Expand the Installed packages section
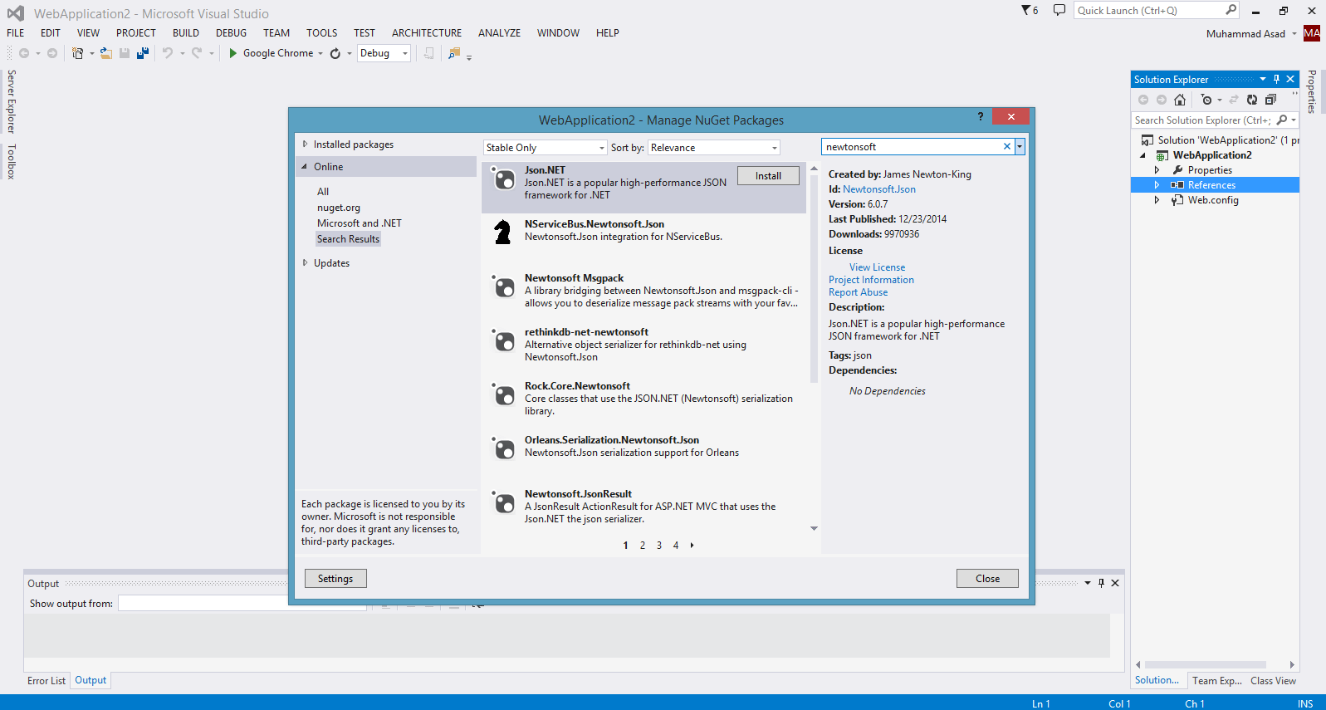 coord(306,144)
